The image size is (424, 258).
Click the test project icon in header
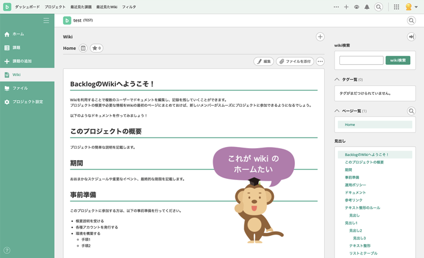67,20
